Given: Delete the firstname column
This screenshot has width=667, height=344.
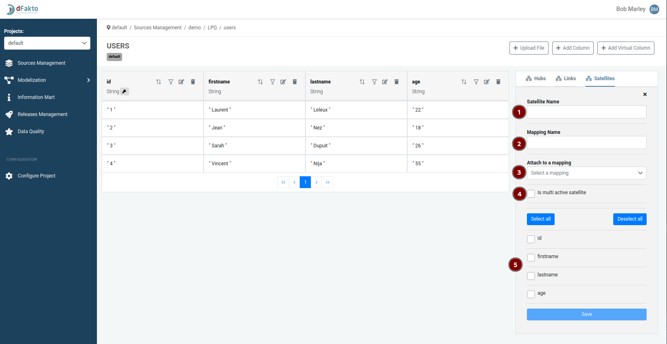Looking at the screenshot, I should pos(295,82).
